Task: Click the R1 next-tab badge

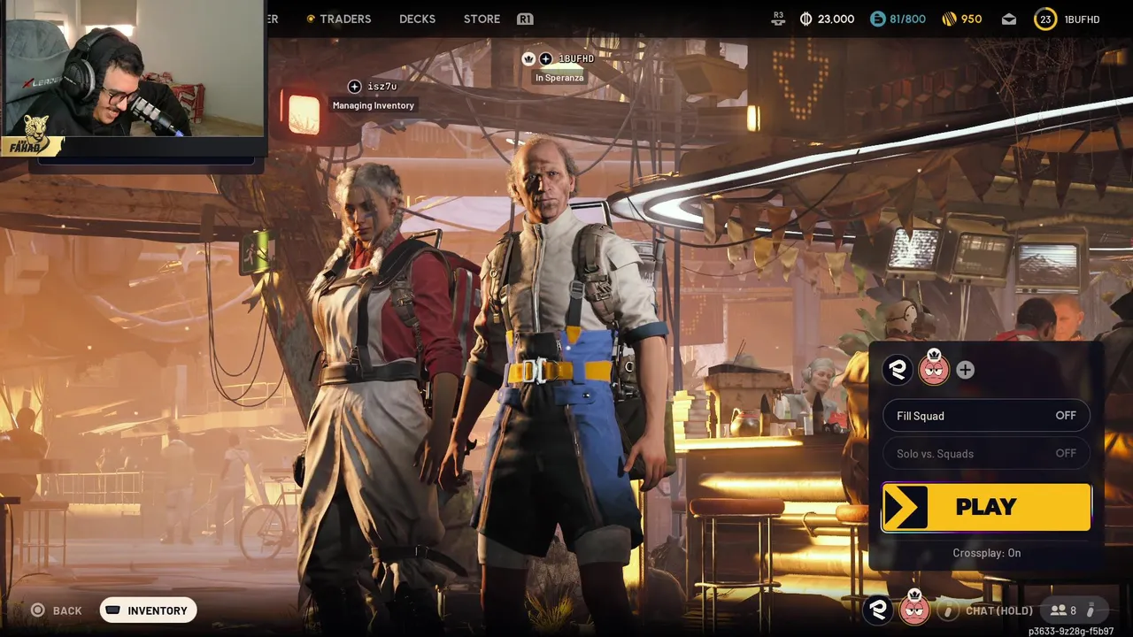Action: 525,19
